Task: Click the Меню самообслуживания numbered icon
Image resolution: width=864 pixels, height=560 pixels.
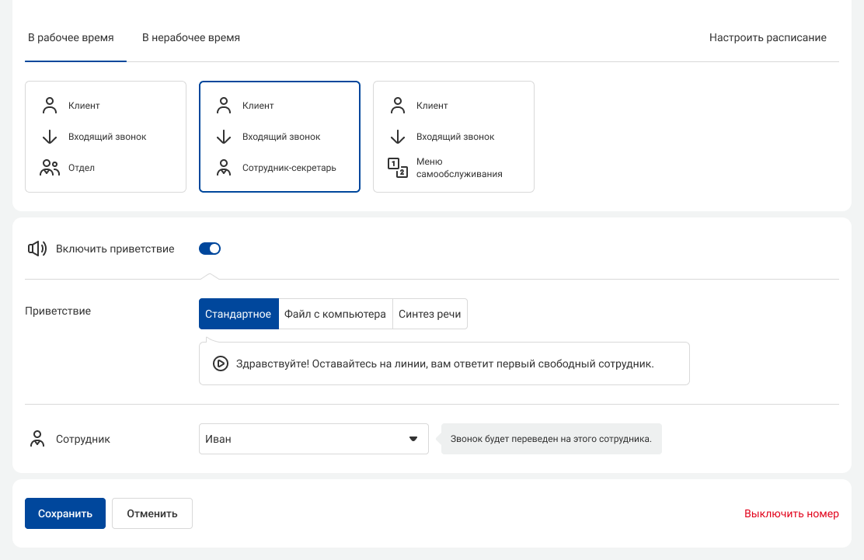Action: point(398,168)
